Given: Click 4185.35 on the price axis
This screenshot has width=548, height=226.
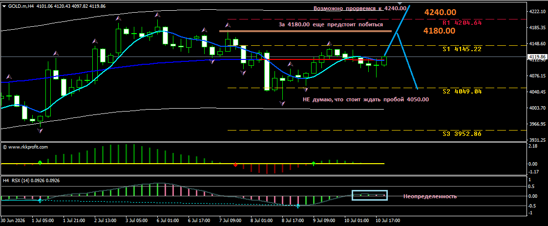Looking at the screenshot, I should coord(538,28).
